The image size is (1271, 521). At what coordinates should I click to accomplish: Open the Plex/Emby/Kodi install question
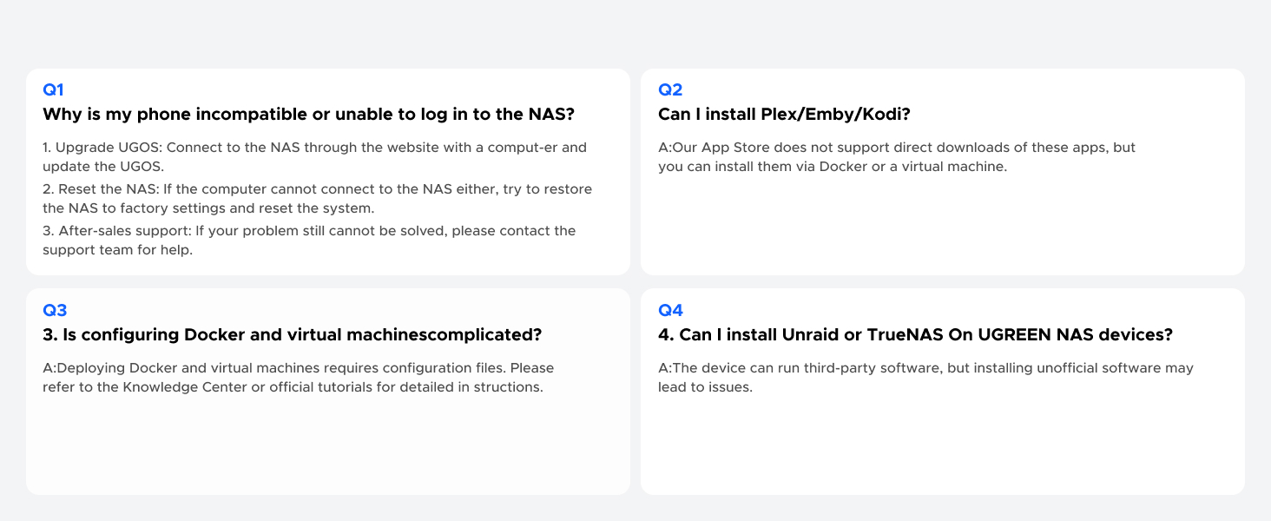click(783, 115)
